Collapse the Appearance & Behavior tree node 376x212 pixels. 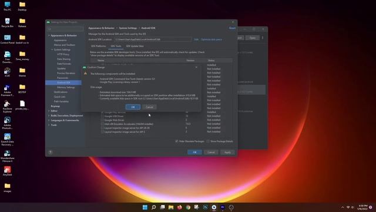pos(49,35)
